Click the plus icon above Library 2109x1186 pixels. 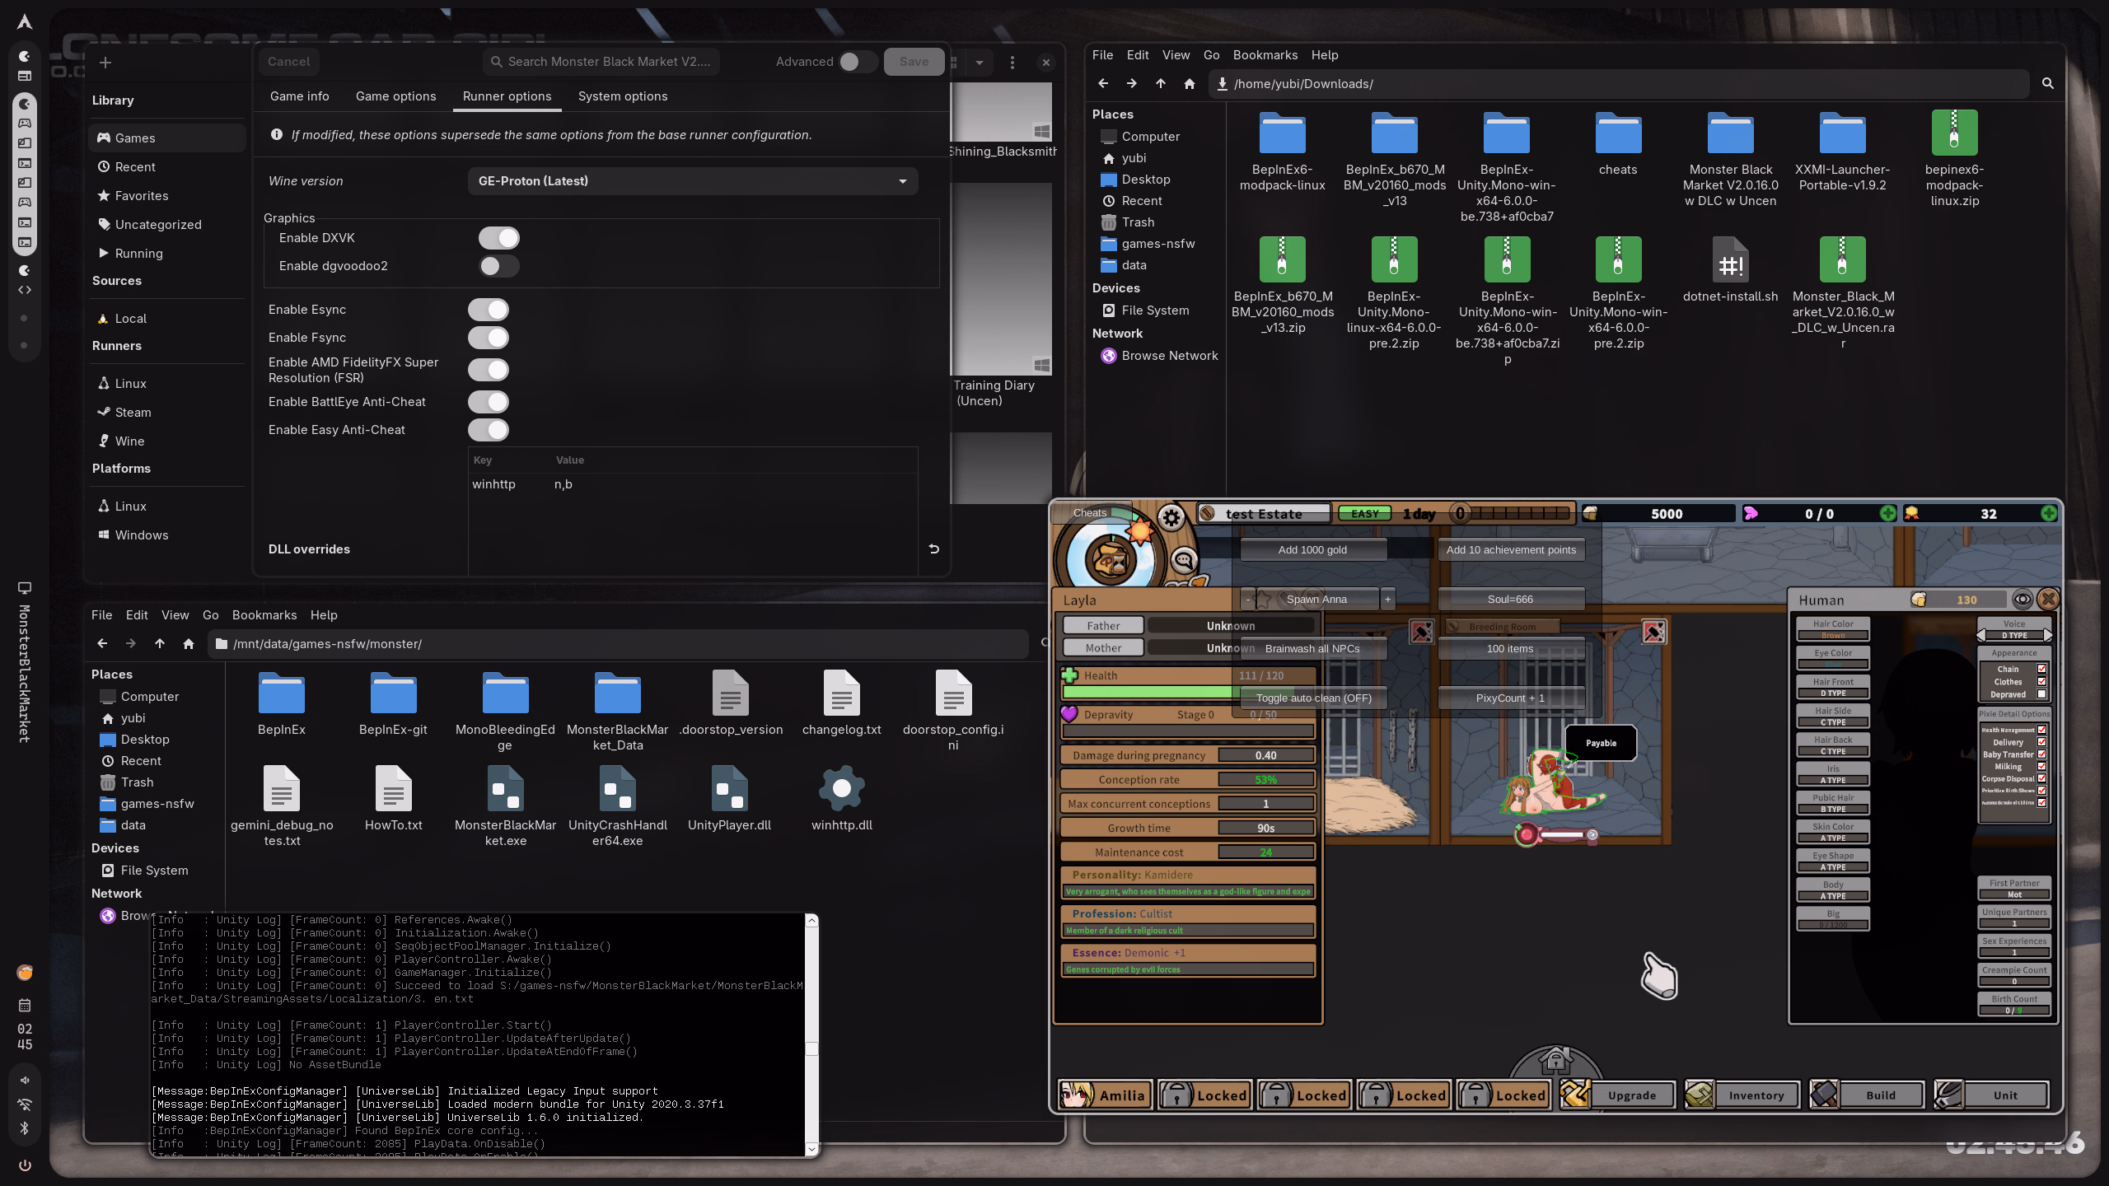[x=105, y=63]
